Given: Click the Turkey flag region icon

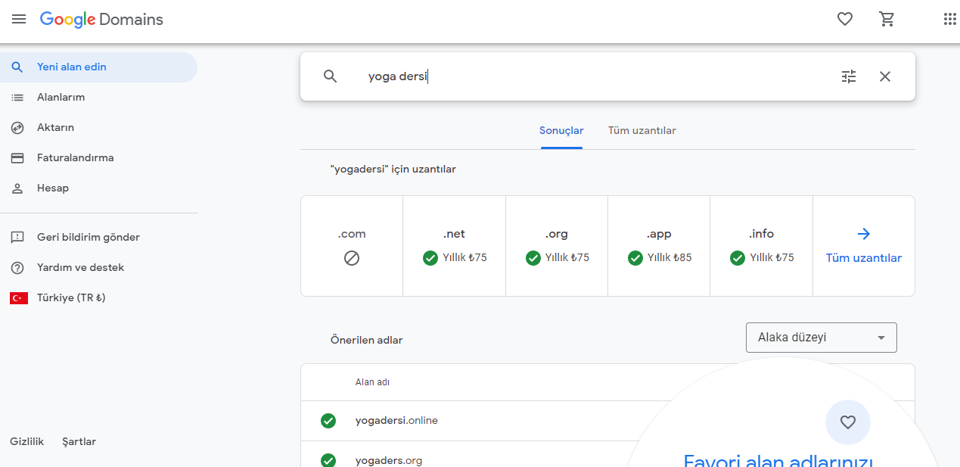Looking at the screenshot, I should 19,298.
